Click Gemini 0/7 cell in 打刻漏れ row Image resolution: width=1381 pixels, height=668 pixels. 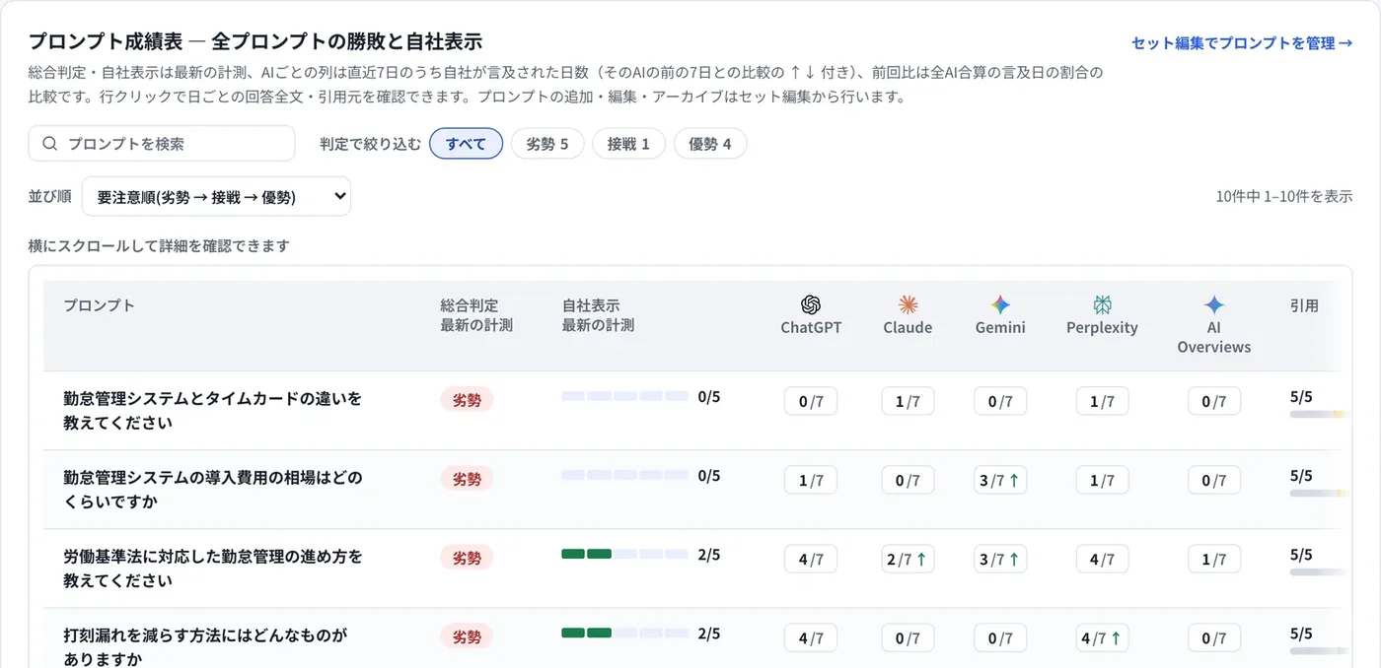[1000, 637]
